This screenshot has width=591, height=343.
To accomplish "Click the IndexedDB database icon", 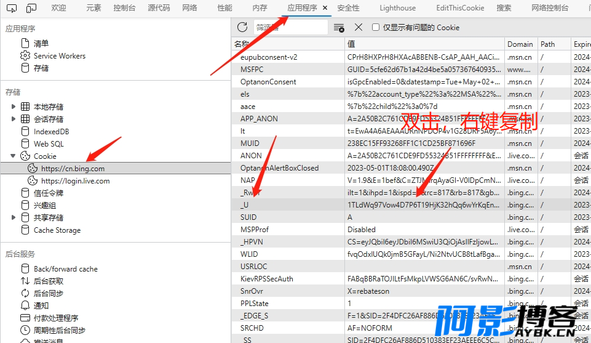I will point(25,131).
